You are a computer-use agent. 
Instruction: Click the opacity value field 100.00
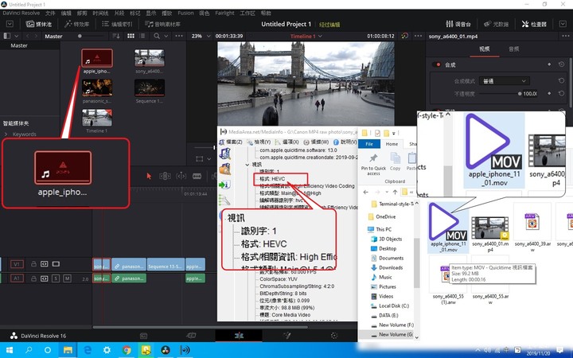530,94
